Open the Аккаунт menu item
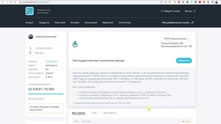Screen dimensions: 221x124 click(x=29, y=23)
